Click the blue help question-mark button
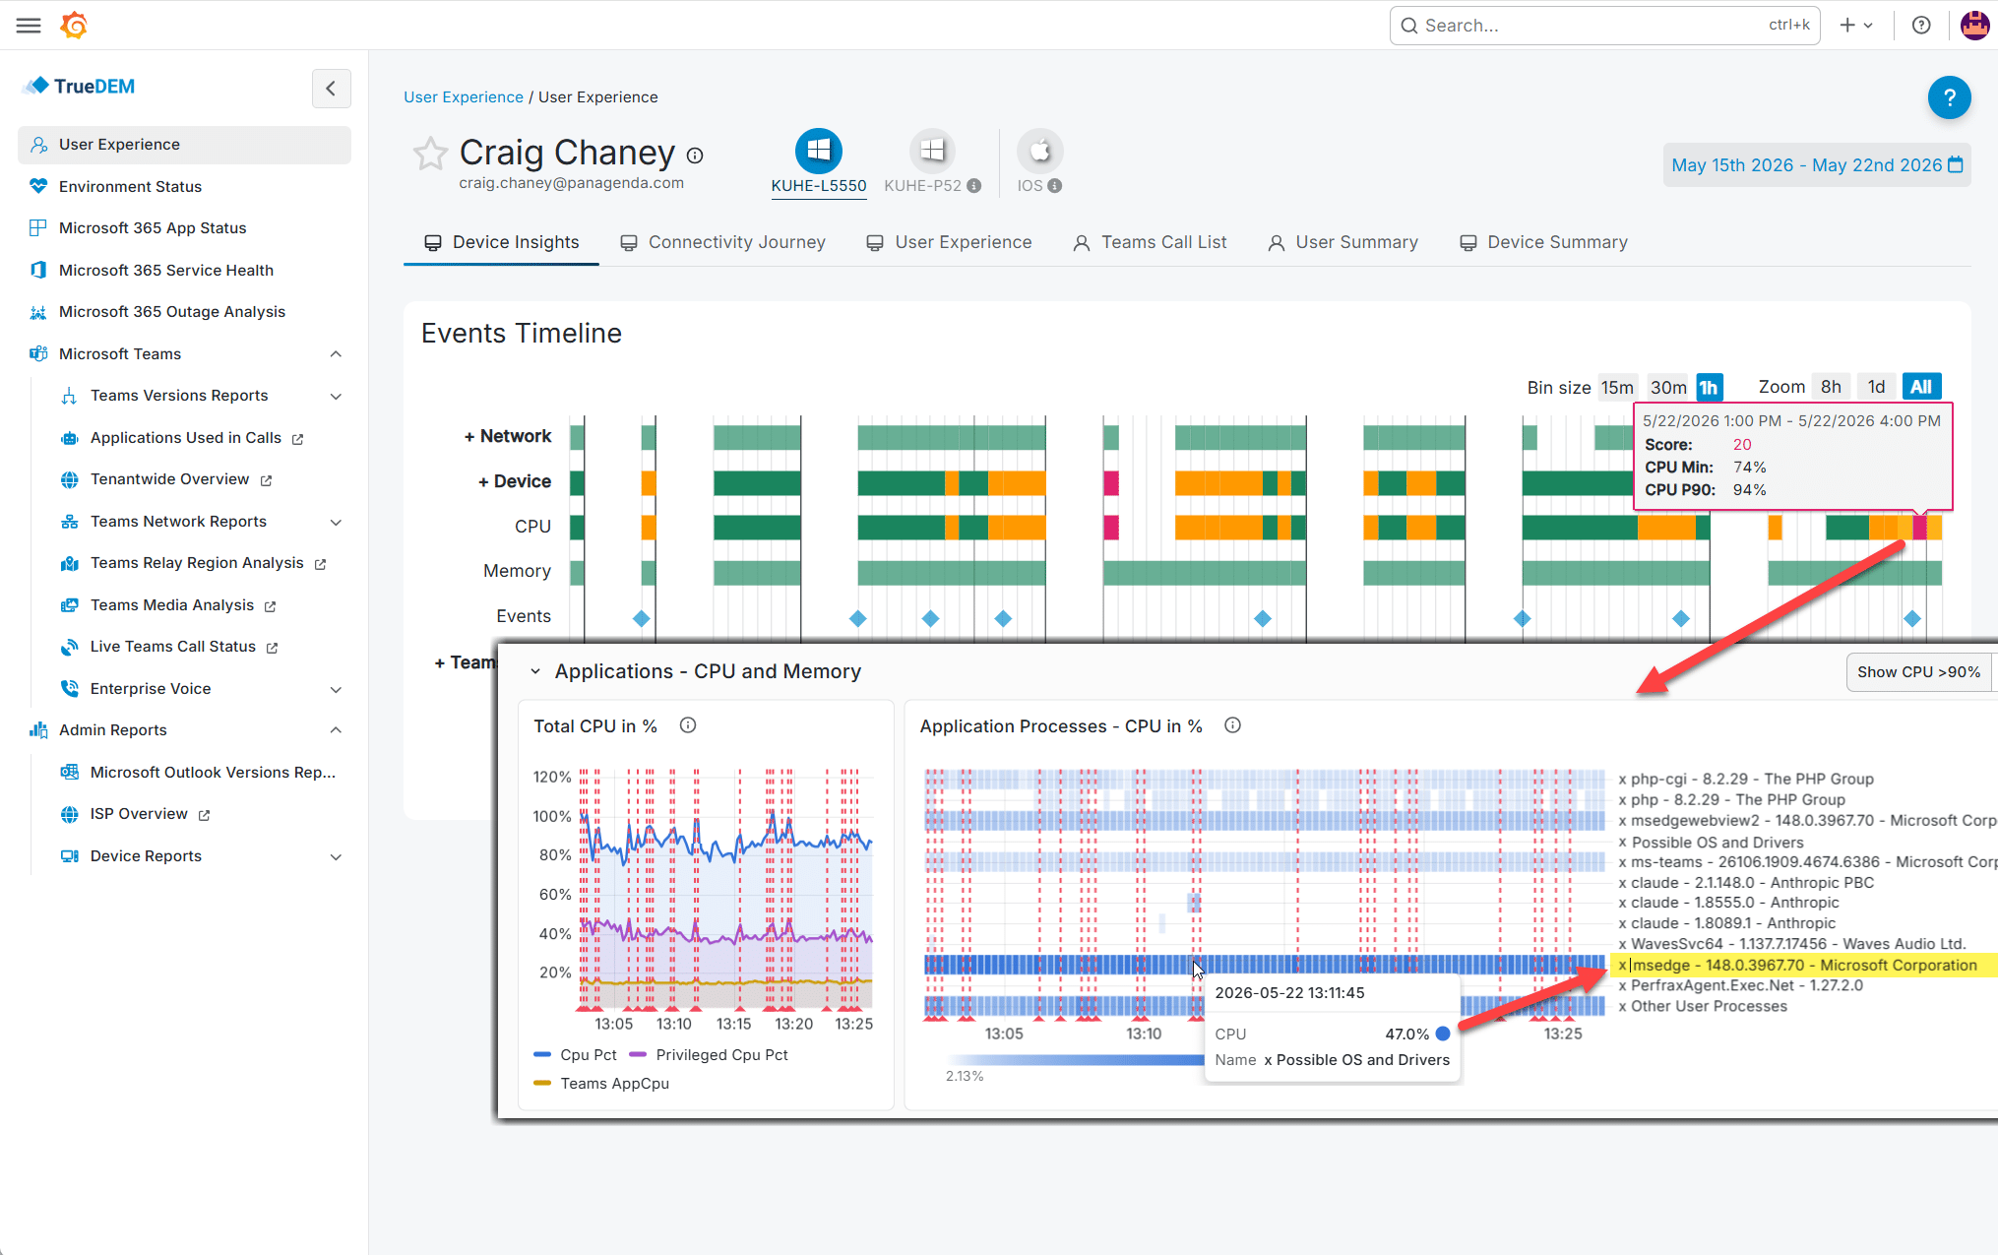This screenshot has width=1998, height=1255. pos(1948,97)
